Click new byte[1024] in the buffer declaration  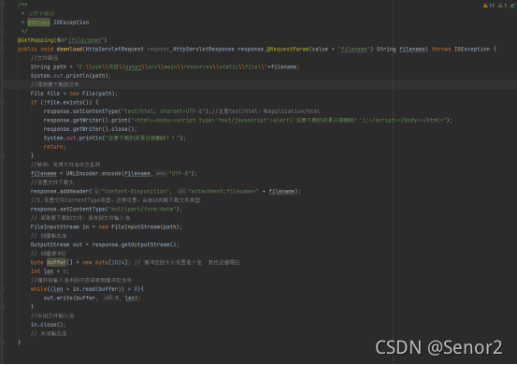click(x=105, y=263)
